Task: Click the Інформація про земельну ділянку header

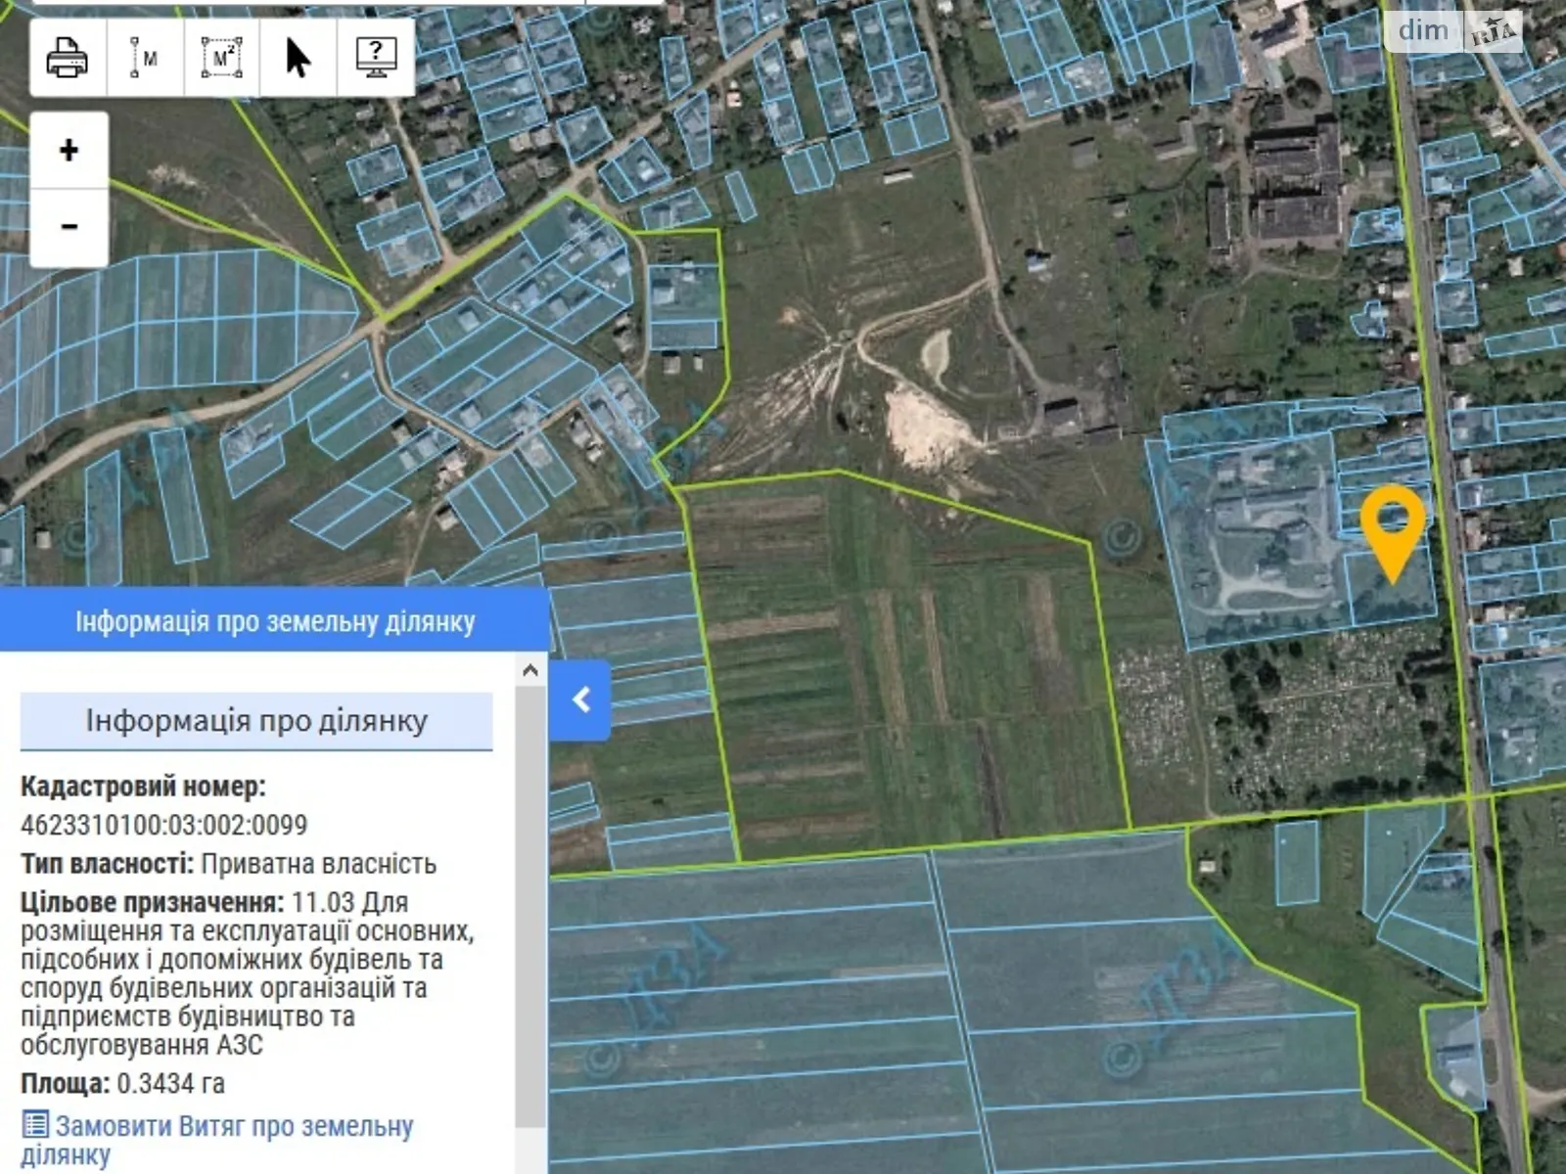Action: coord(274,621)
